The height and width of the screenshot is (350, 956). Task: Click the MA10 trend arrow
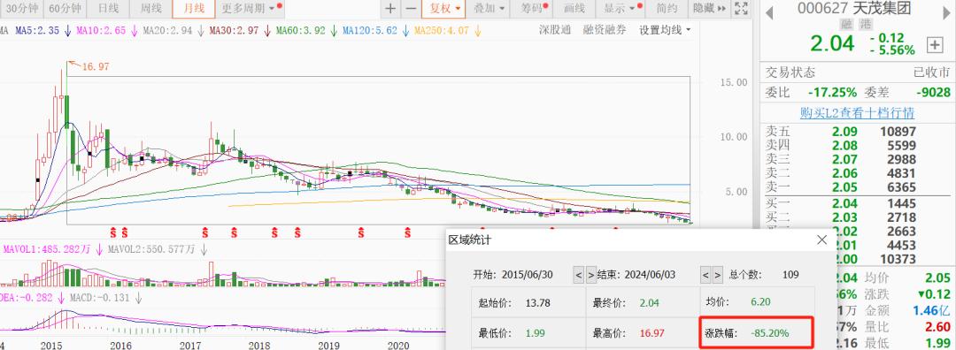click(135, 30)
